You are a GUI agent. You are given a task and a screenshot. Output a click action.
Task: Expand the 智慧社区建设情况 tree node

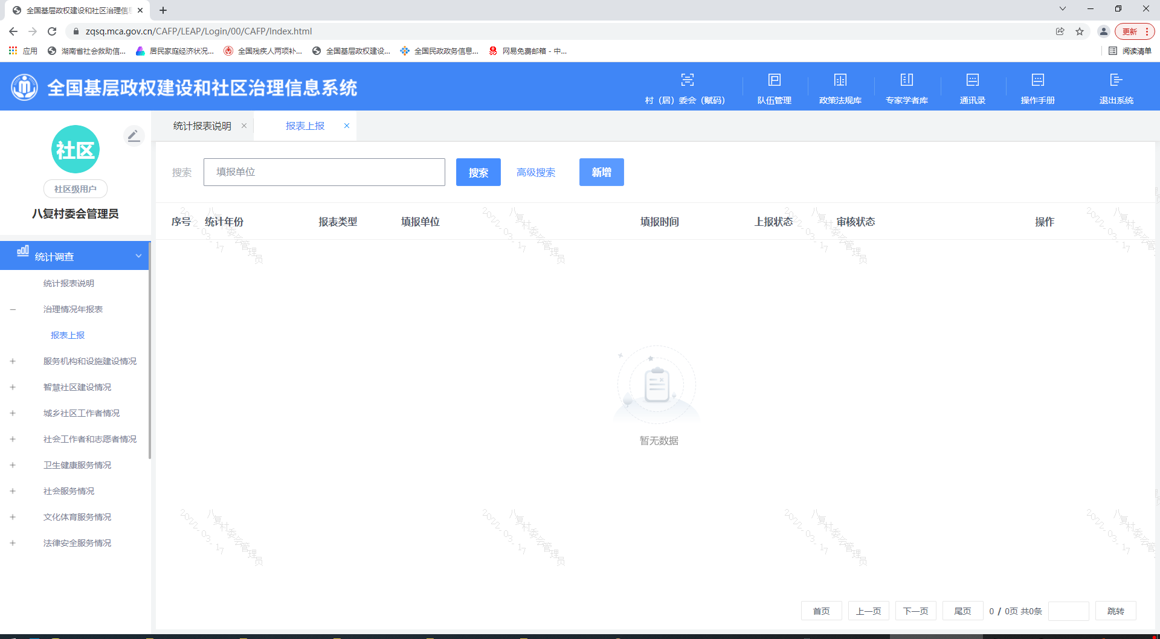pos(13,387)
